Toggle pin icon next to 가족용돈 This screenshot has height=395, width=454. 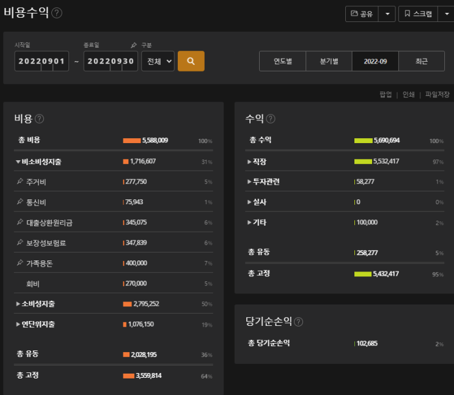tap(20, 263)
